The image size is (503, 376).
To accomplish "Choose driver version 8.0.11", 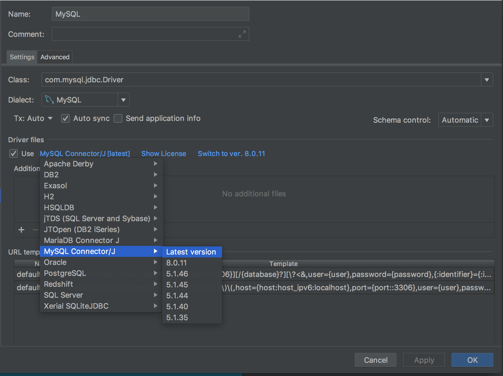I will pos(192,263).
